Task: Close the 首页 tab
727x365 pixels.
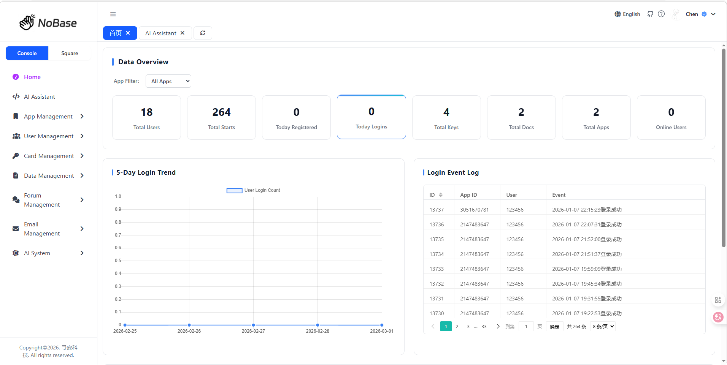Action: tap(128, 33)
